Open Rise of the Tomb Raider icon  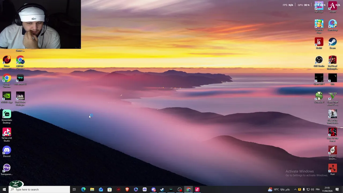333,117
